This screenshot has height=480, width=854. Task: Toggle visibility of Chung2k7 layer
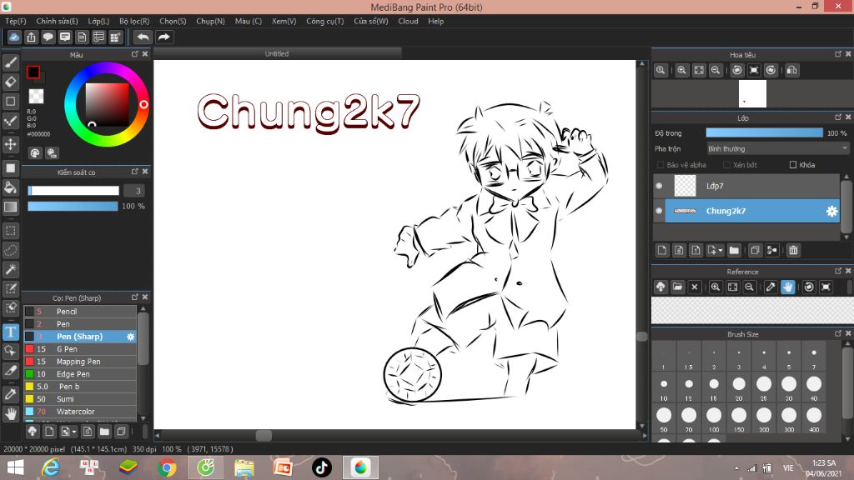click(659, 211)
